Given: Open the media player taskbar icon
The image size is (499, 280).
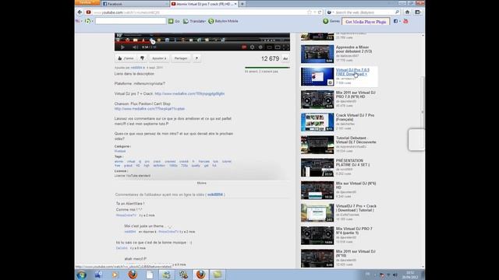Looking at the screenshot, I should tap(115, 275).
